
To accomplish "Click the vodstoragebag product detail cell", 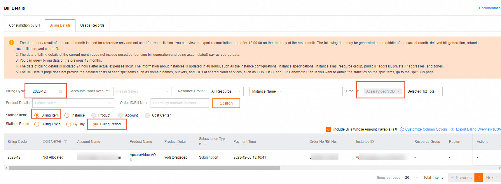I will pyautogui.click(x=176, y=157).
